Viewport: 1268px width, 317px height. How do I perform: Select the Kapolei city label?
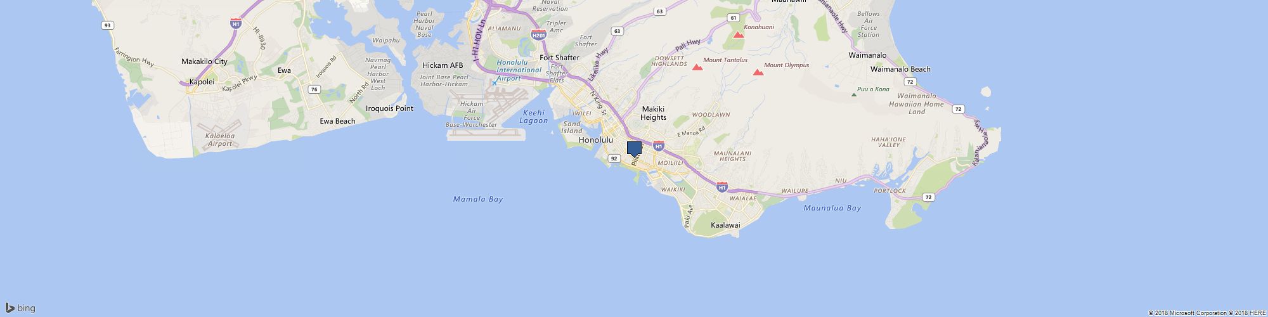198,82
